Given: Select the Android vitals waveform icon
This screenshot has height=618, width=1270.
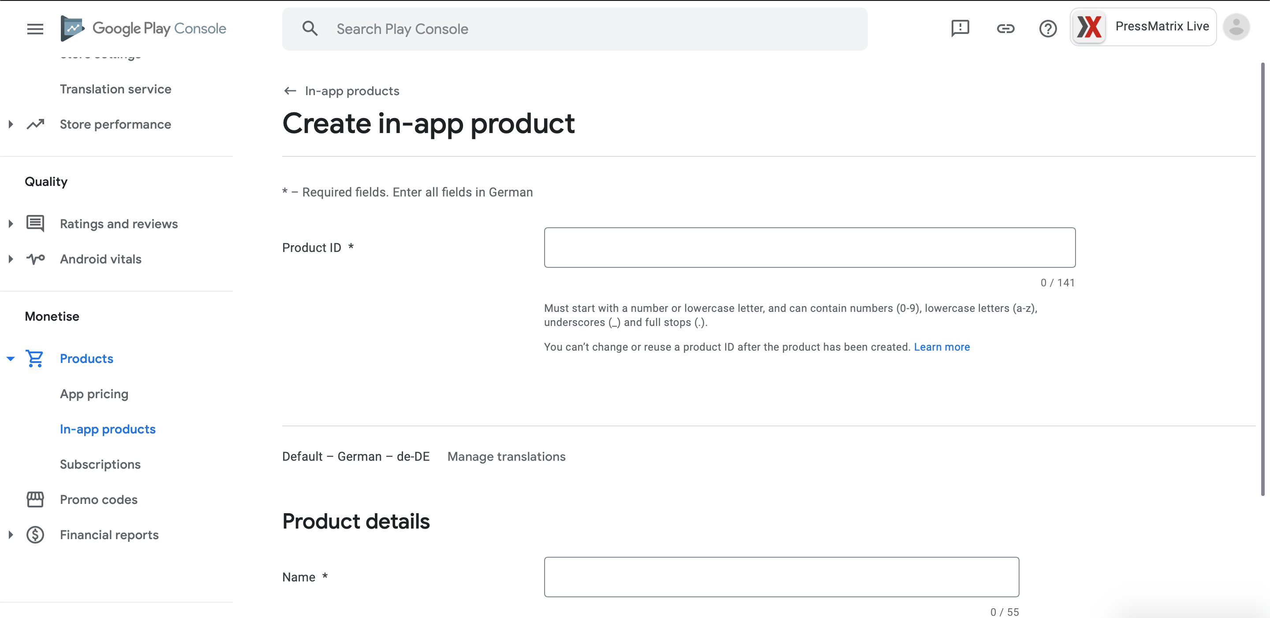Looking at the screenshot, I should point(35,259).
